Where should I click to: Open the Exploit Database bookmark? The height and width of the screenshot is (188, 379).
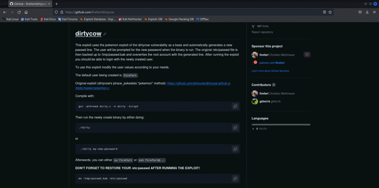click(98, 19)
